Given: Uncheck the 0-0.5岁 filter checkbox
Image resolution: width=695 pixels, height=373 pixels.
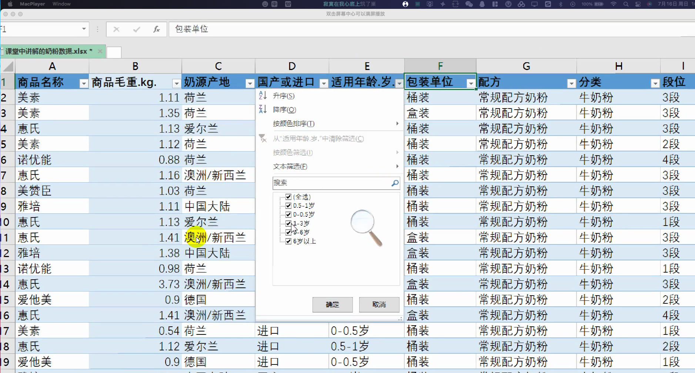Looking at the screenshot, I should pyautogui.click(x=288, y=214).
